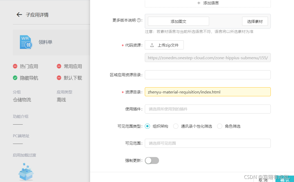Viewport: 294px width, 182px height.
Task: Click the 离线 app type value
Action: click(x=61, y=100)
